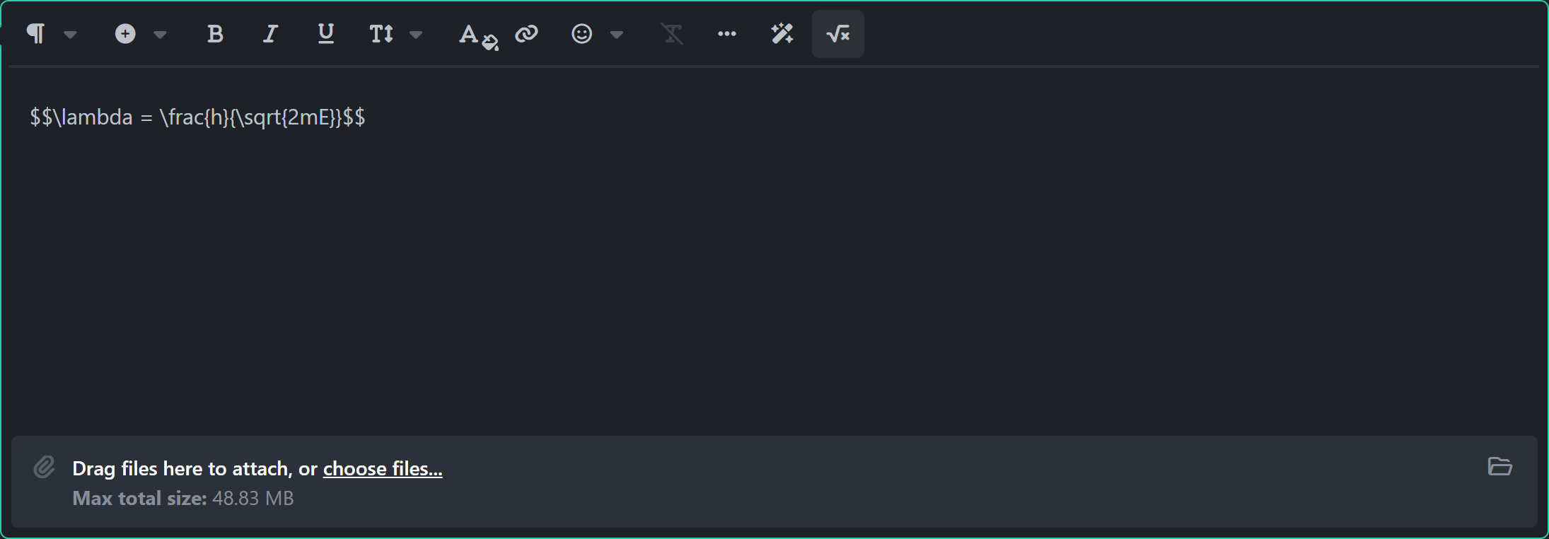Expand the emoji dropdown arrow
1549x539 pixels.
617,34
